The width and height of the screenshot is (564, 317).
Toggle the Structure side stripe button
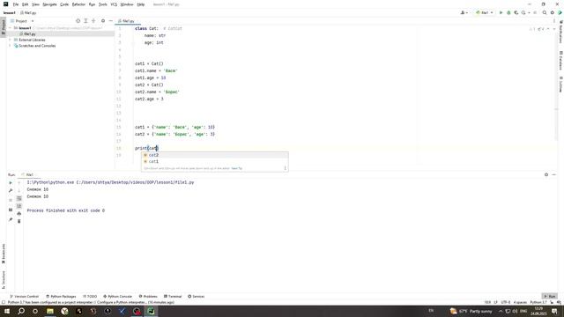pyautogui.click(x=4, y=280)
